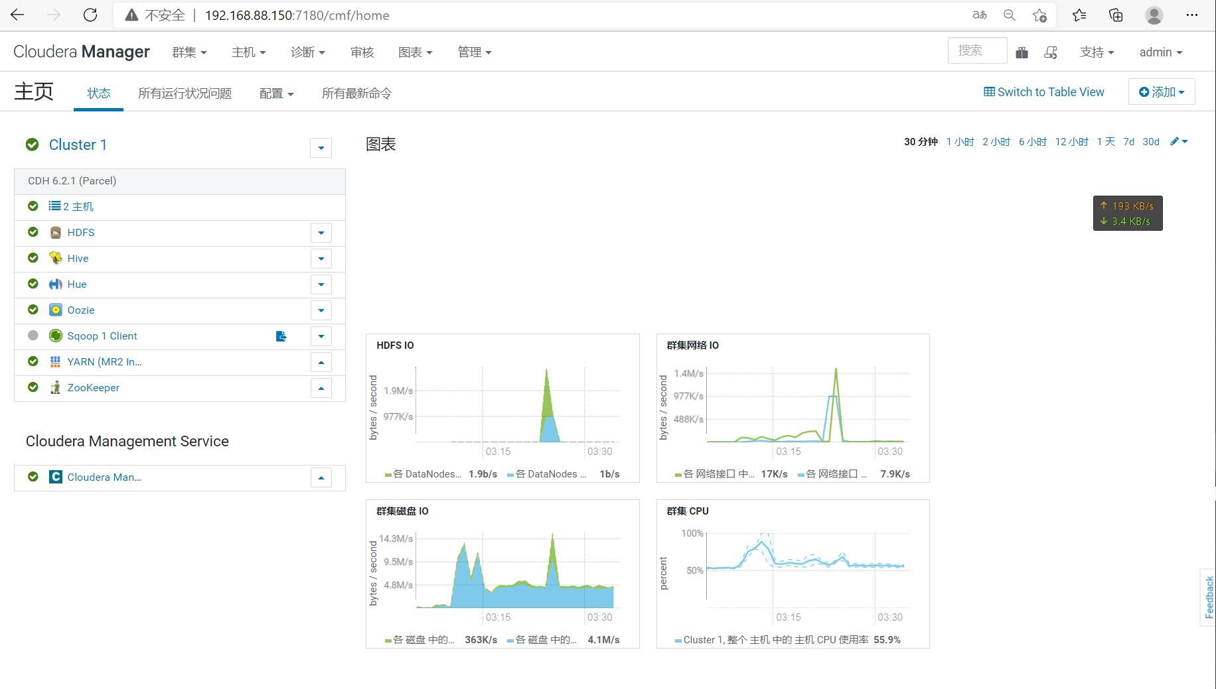Screen dimensions: 1216x689
Task: Open the Oozie row actions dropdown
Action: 321,310
